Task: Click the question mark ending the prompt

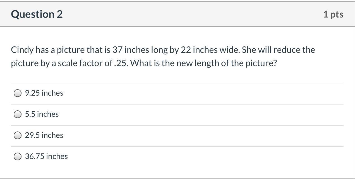Action: coord(275,63)
